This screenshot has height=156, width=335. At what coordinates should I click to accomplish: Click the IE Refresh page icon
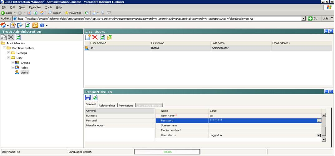tap(36, 13)
